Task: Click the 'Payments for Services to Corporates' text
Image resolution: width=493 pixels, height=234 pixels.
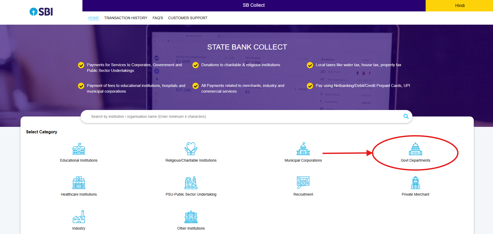Action: tap(134, 68)
